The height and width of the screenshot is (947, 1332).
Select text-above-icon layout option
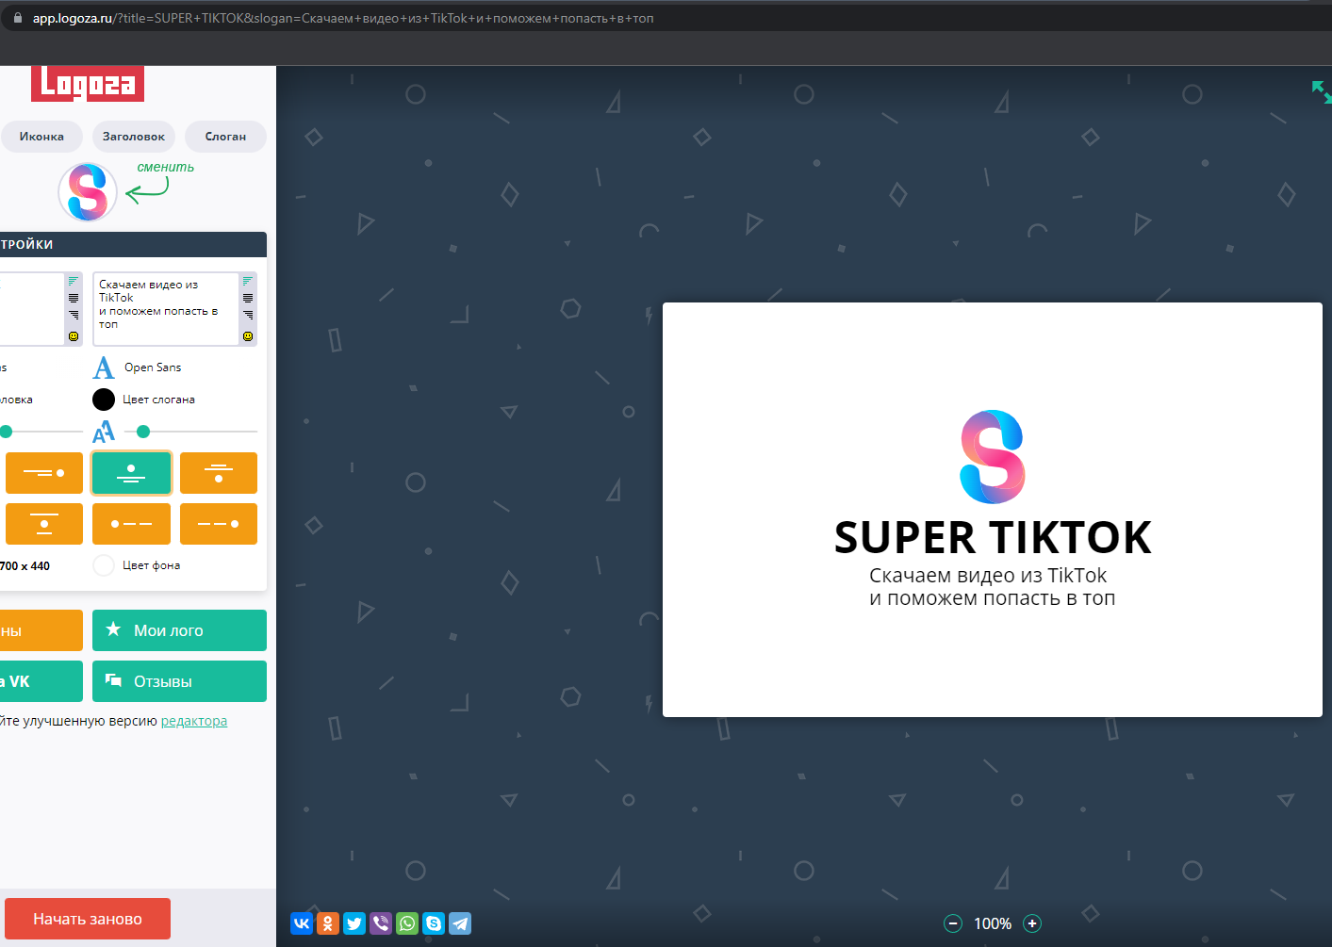[218, 473]
